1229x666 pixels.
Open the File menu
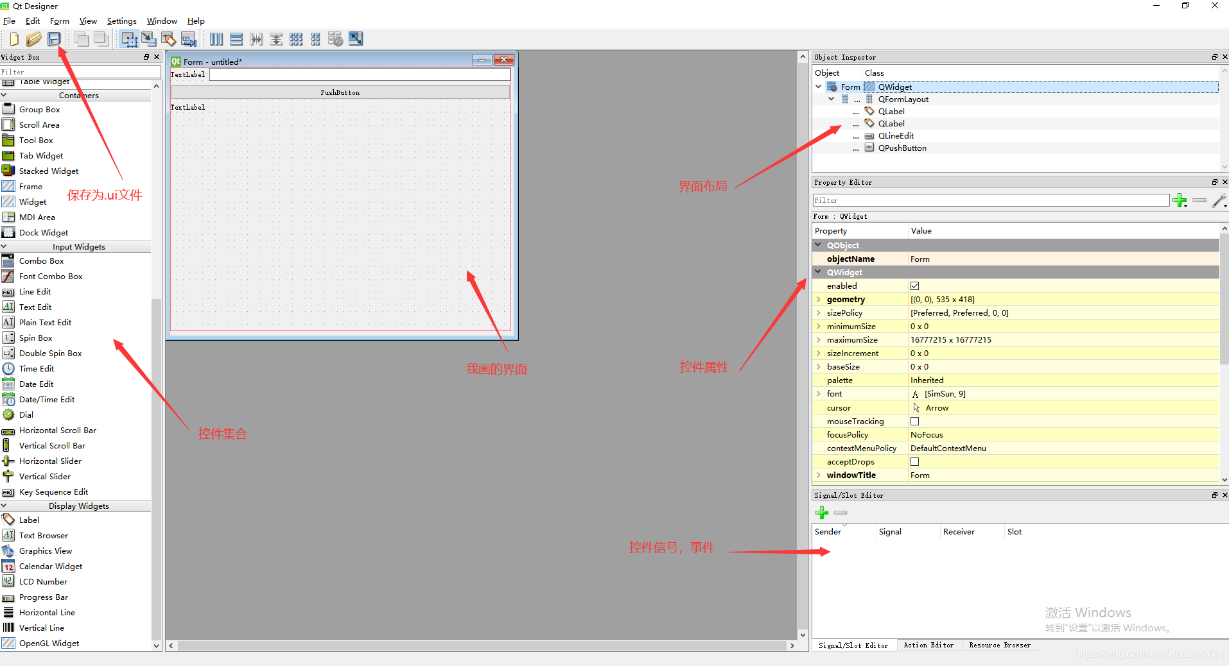click(9, 21)
